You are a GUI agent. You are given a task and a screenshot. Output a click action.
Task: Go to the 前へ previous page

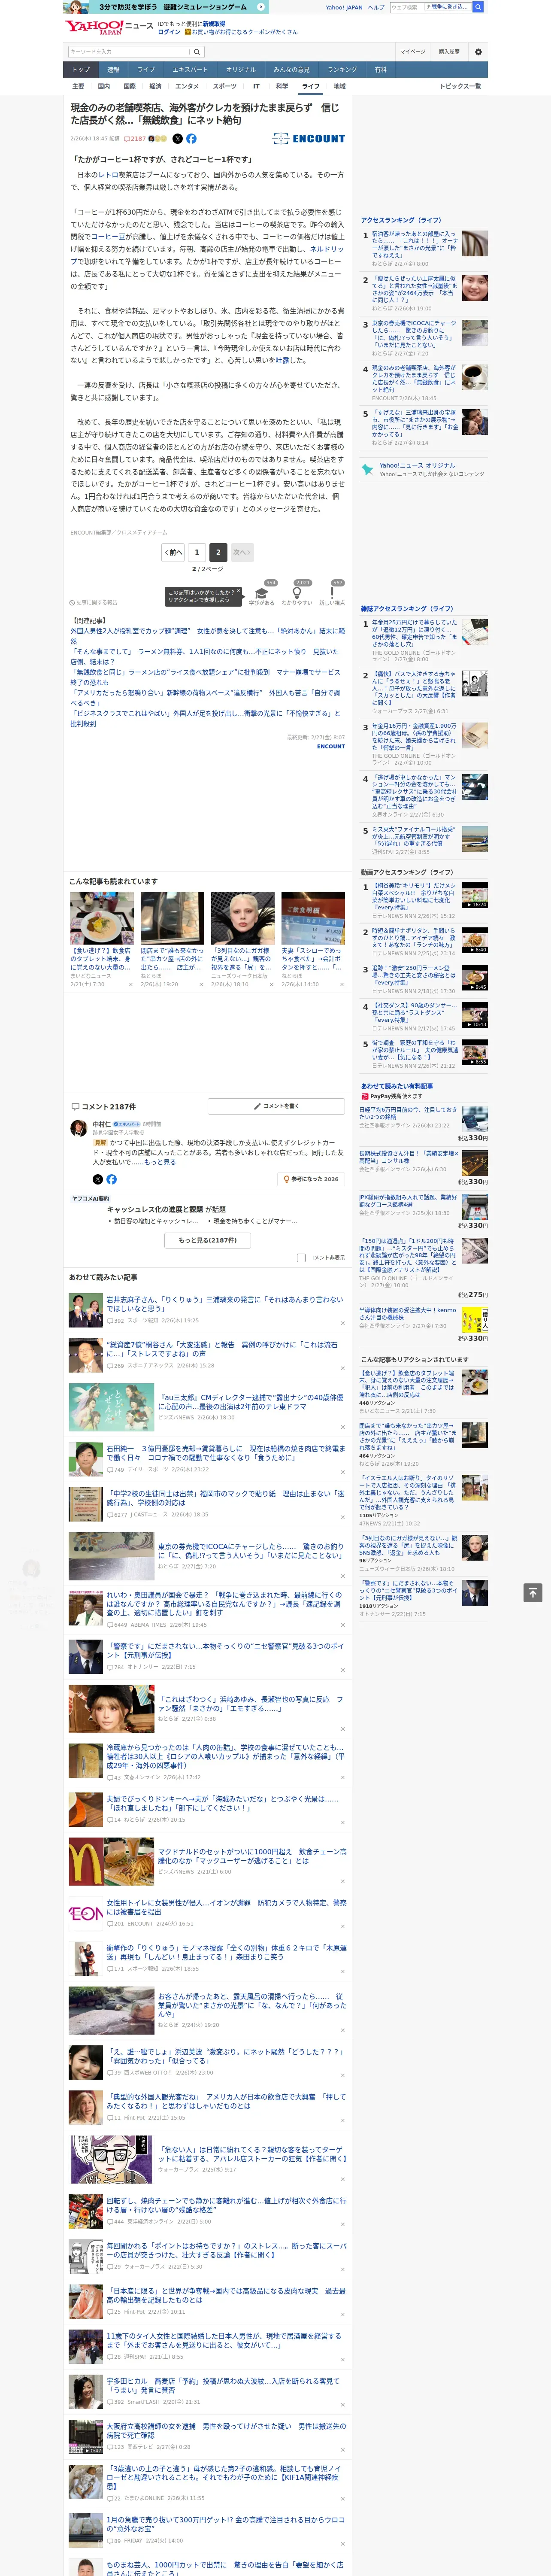coord(174,552)
